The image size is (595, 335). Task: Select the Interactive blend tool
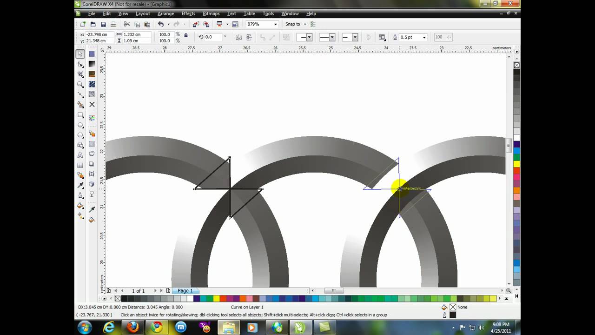[x=80, y=175]
